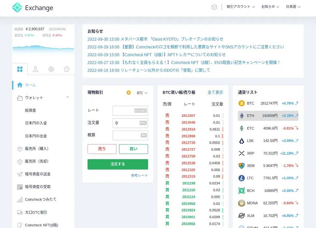Click the QR code receive icon
316x228 pixels.
coord(20,187)
